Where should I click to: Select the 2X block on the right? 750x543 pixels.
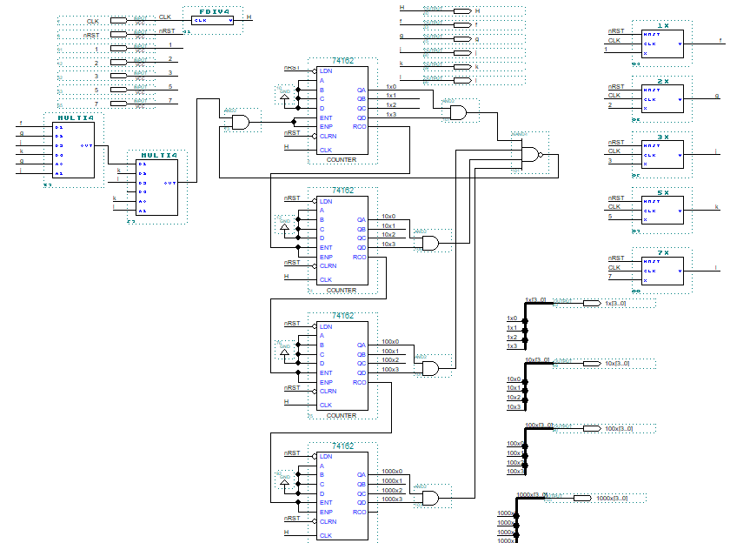(x=662, y=99)
